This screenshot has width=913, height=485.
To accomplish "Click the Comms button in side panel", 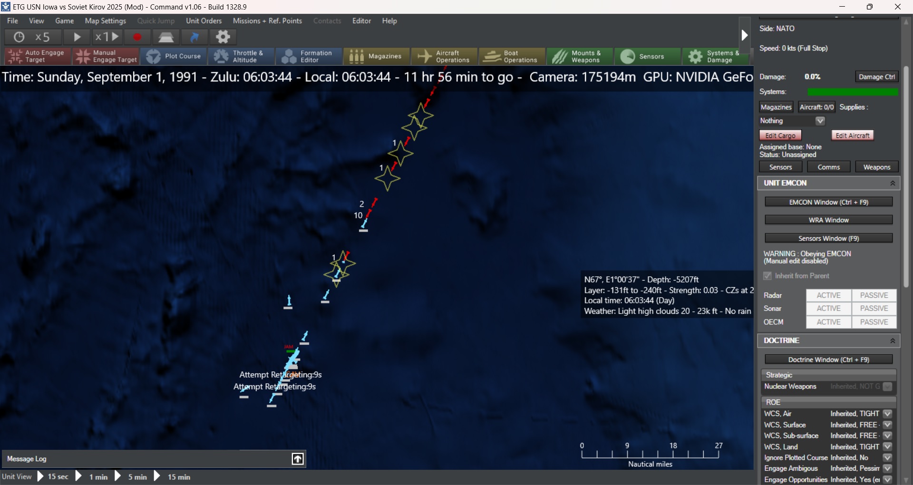I will point(829,167).
